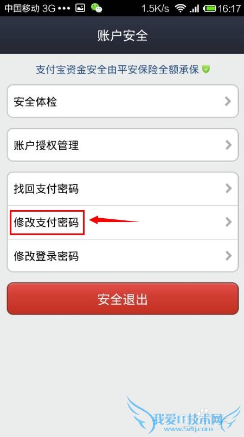The height and width of the screenshot is (437, 244).
Task: Open the chevron beside 安全体检
Action: click(228, 101)
